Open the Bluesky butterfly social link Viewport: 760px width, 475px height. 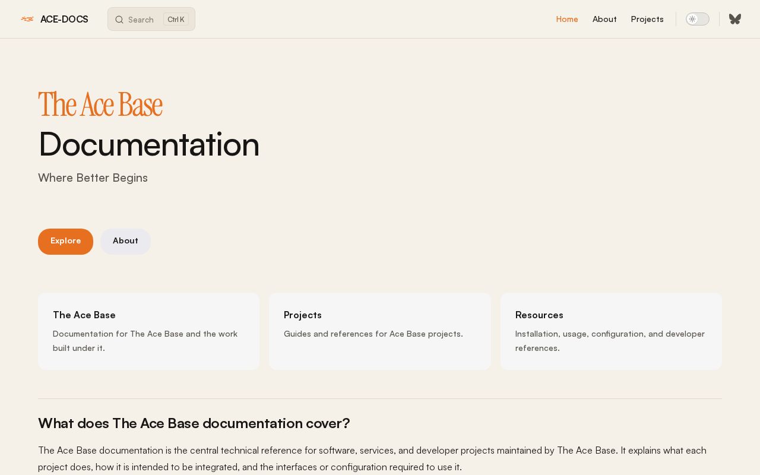point(735,19)
